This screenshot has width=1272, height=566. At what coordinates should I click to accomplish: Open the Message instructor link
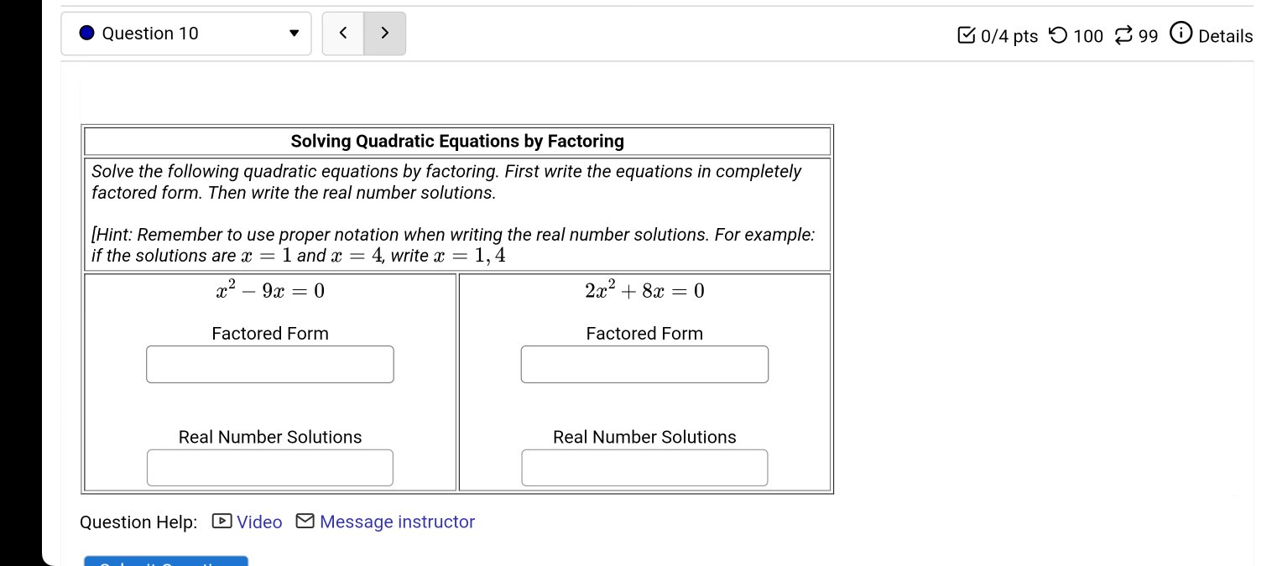397,522
